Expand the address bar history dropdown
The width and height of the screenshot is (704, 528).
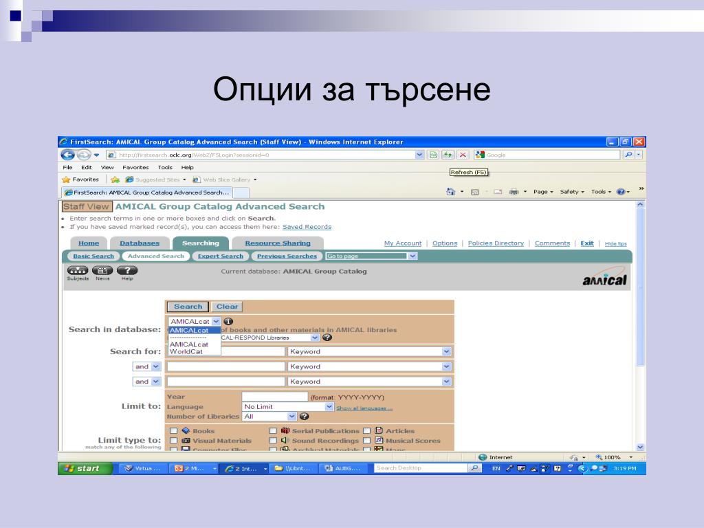pos(419,155)
